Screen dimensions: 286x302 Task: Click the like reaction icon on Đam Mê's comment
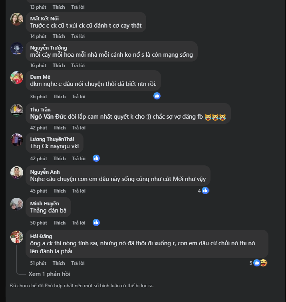[157, 96]
